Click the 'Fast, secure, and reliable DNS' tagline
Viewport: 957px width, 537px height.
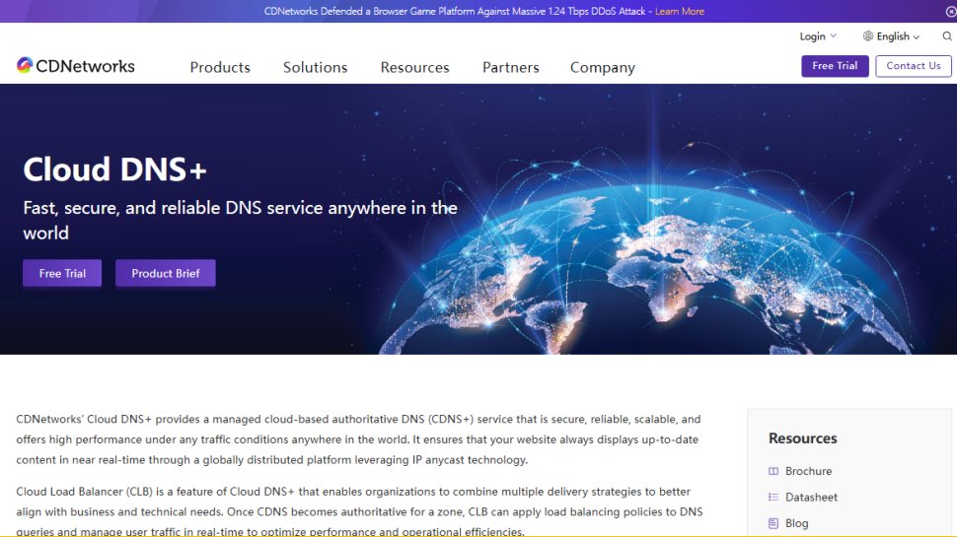point(240,220)
